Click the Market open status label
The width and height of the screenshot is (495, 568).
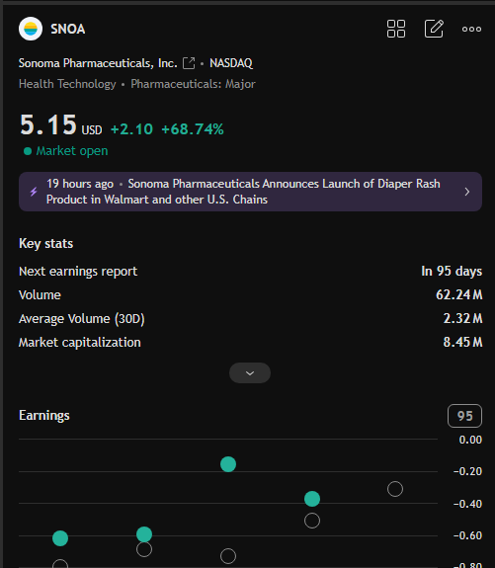click(72, 151)
